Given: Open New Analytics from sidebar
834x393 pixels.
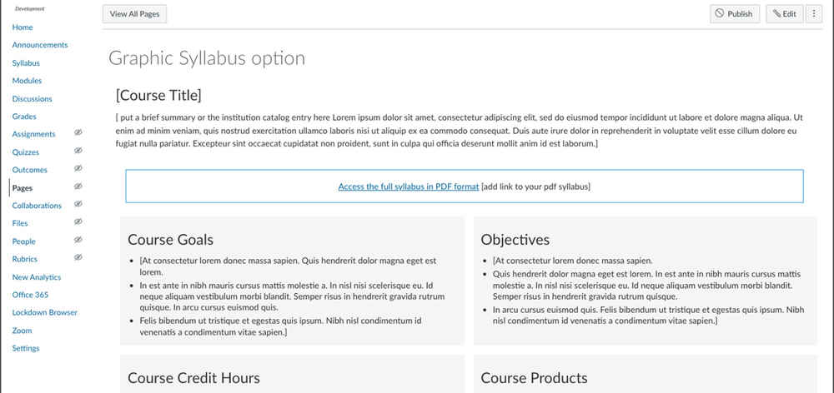Looking at the screenshot, I should point(37,277).
